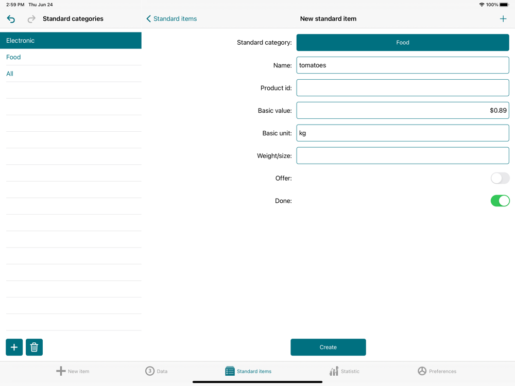The width and height of the screenshot is (515, 386).
Task: Tap the plus icon in top right corner
Action: point(503,19)
